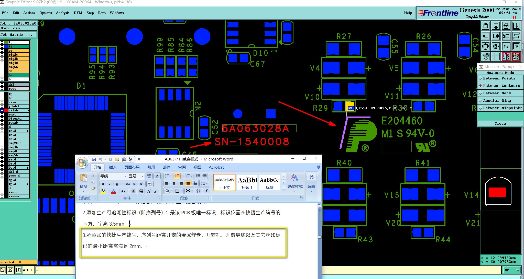
Task: Click the Word help icon
Action: coord(319,167)
